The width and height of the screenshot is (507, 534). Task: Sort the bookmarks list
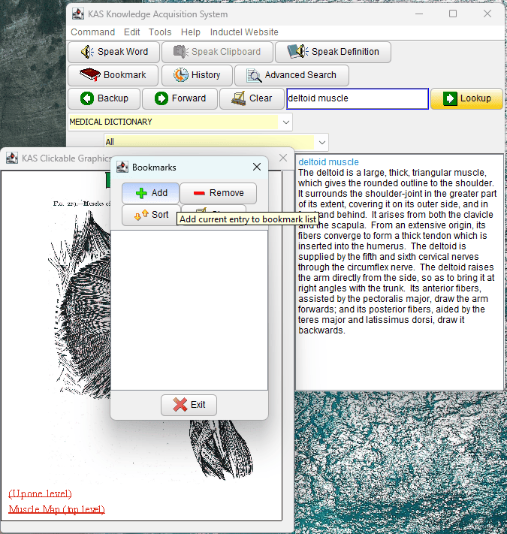tap(151, 215)
